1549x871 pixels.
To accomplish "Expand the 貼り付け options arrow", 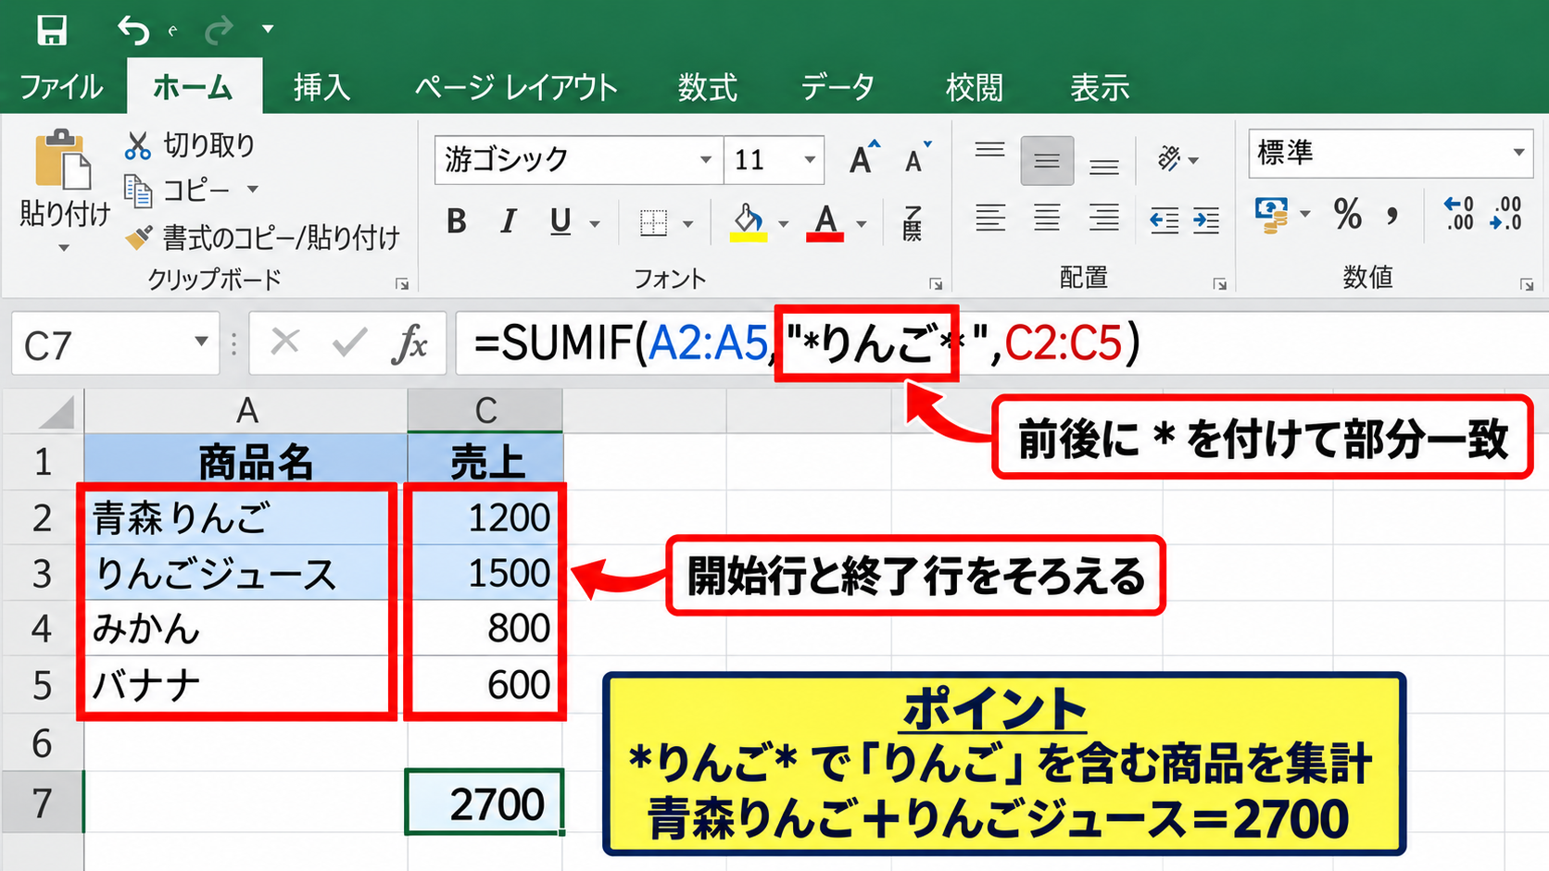I will point(64,248).
